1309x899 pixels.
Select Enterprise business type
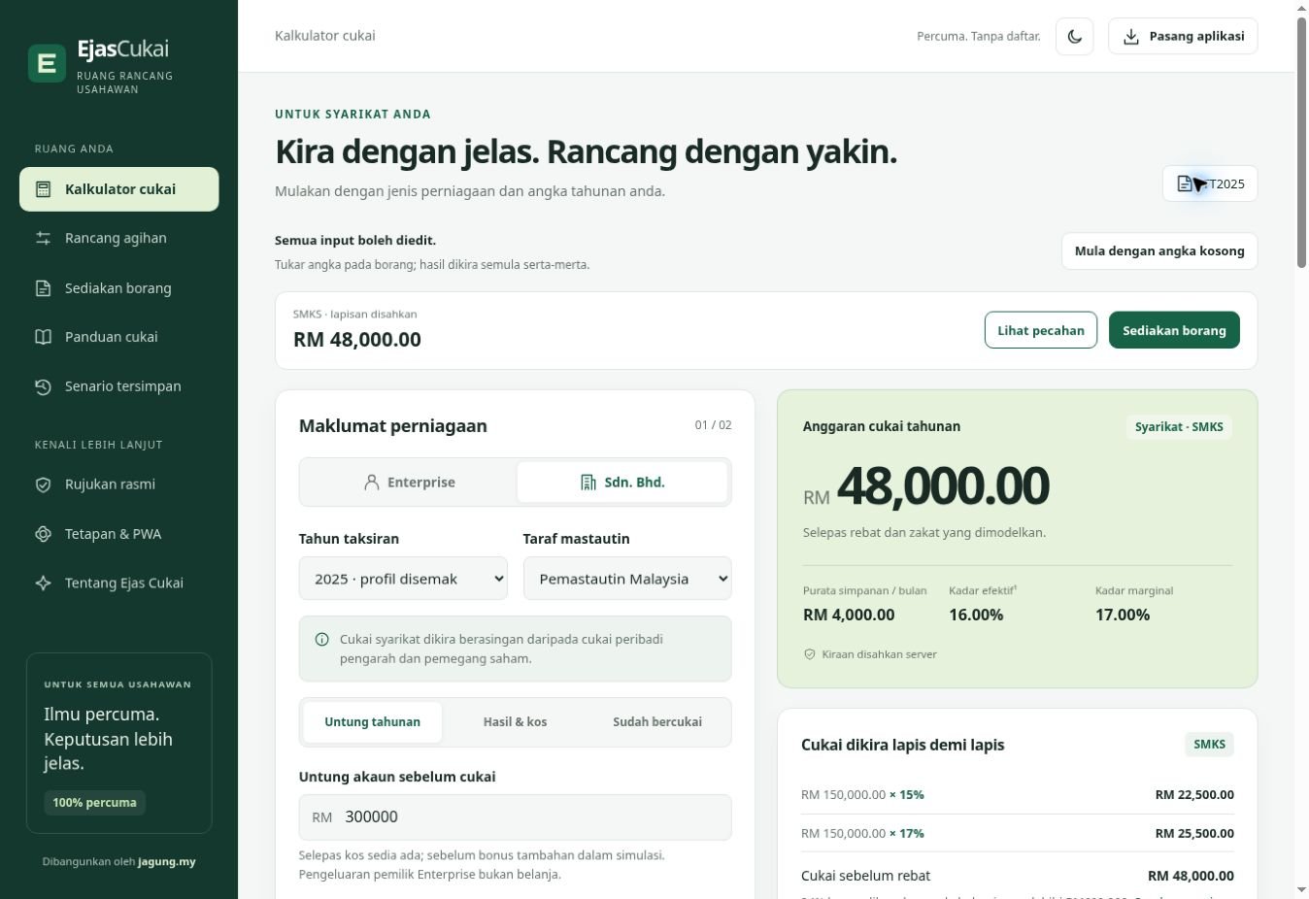click(409, 483)
